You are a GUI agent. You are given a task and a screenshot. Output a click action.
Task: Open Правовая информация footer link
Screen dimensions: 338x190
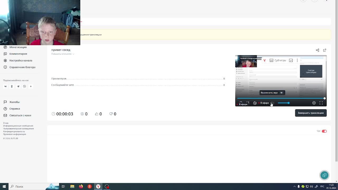pyautogui.click(x=15, y=134)
